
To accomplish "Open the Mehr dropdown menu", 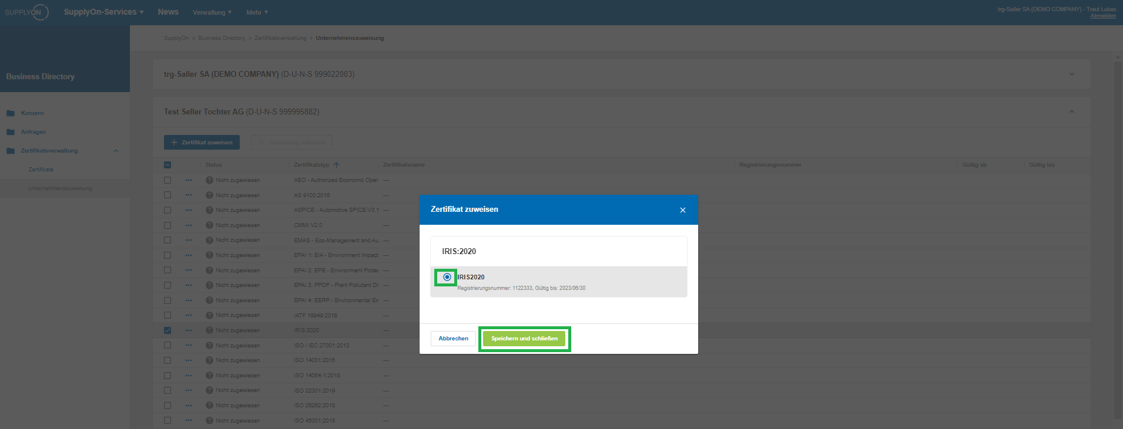I will click(257, 12).
